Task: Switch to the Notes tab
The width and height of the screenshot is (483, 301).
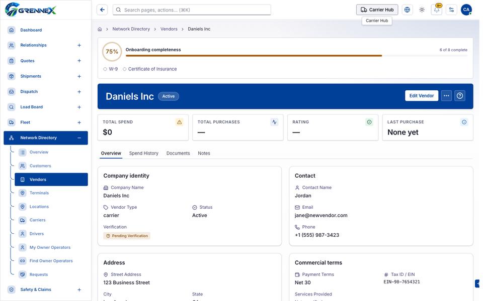Action: [x=204, y=154]
